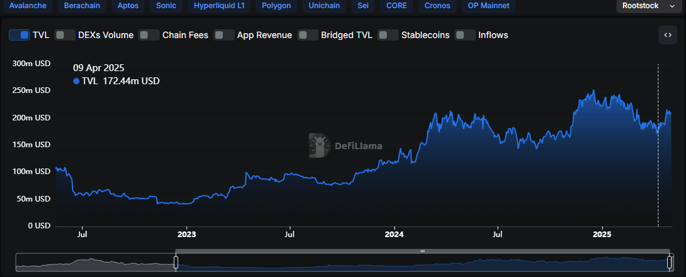Click the 0 USD axis label
Viewport: 686px width, 277px height.
click(39, 226)
